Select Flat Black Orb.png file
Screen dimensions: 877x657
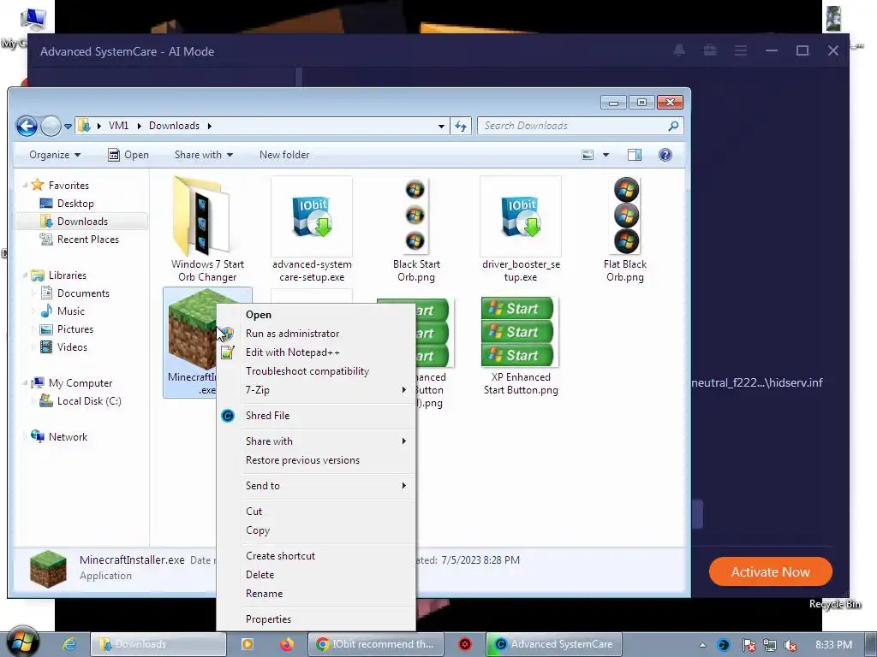click(x=625, y=229)
